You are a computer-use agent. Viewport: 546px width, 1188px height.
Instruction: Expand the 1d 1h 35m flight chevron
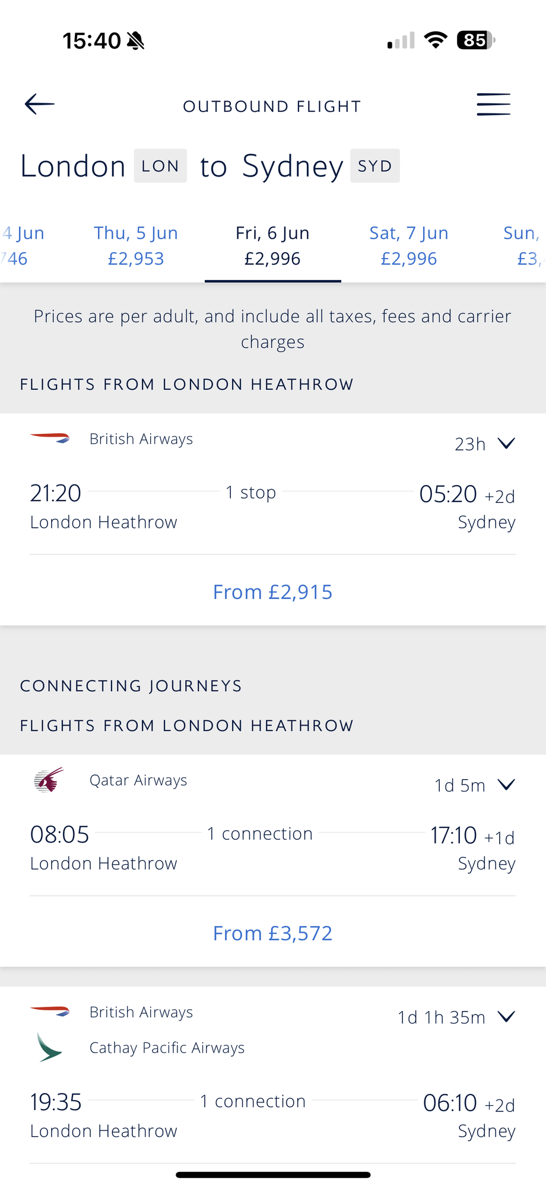[x=506, y=1016]
